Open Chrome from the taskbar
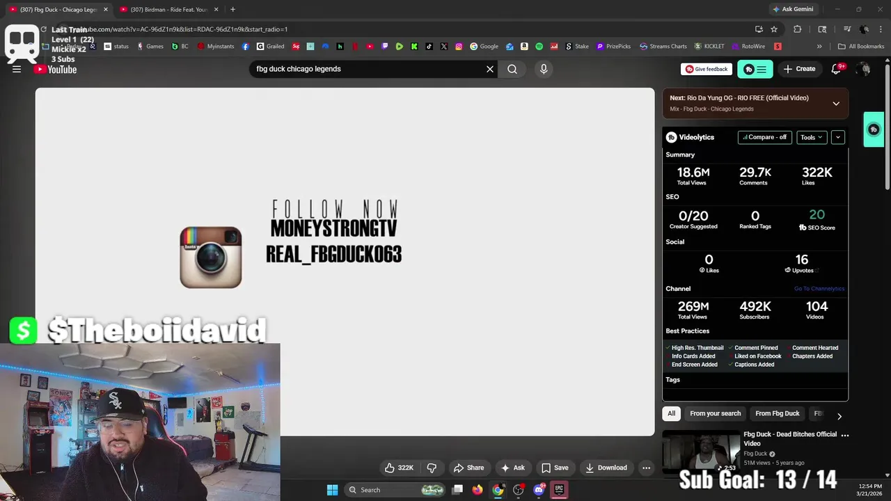The height and width of the screenshot is (501, 891). click(x=498, y=490)
